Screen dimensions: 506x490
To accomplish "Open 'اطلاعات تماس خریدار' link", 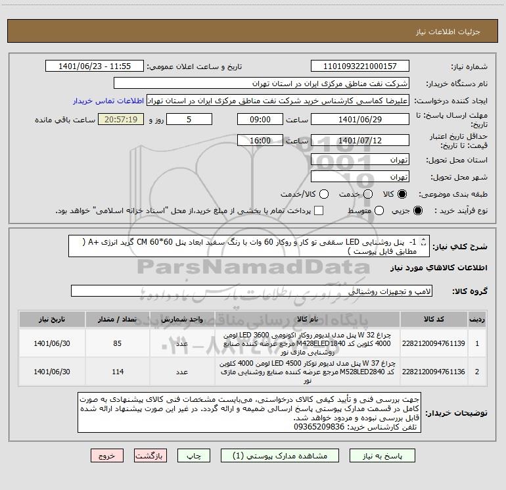I will 108,101.
